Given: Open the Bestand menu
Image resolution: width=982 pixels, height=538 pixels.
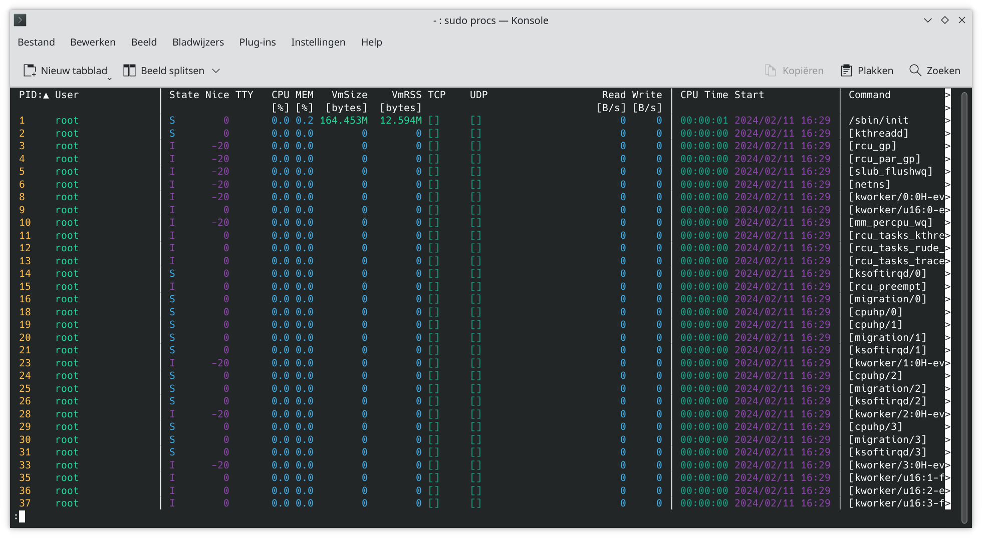Looking at the screenshot, I should [36, 42].
